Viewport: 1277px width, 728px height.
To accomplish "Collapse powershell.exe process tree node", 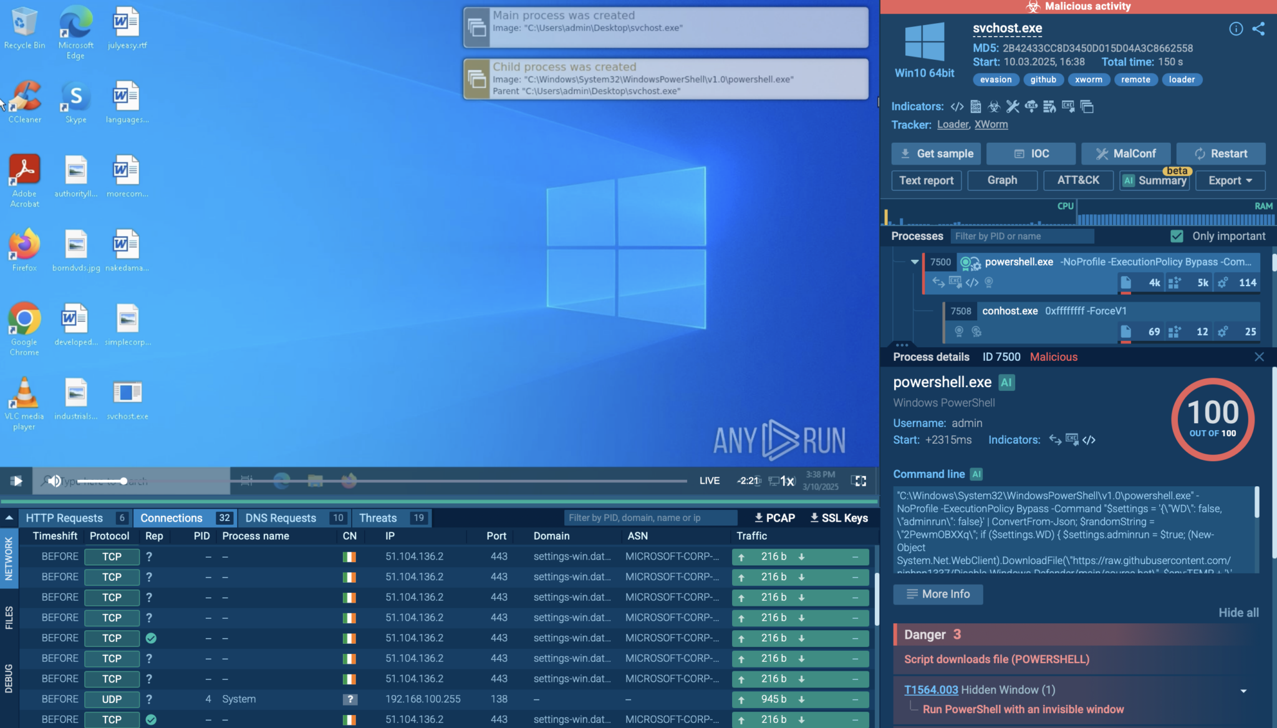I will point(914,262).
